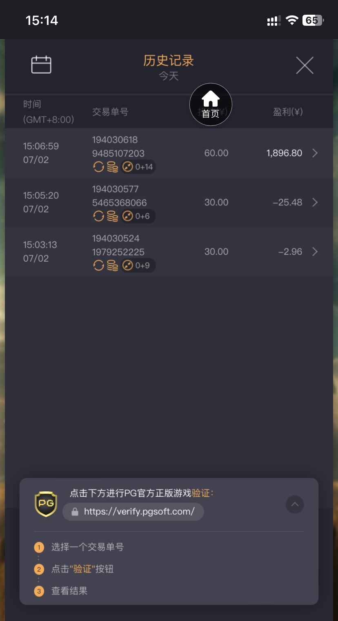
Task: Open the calendar date picker icon
Action: coord(41,65)
